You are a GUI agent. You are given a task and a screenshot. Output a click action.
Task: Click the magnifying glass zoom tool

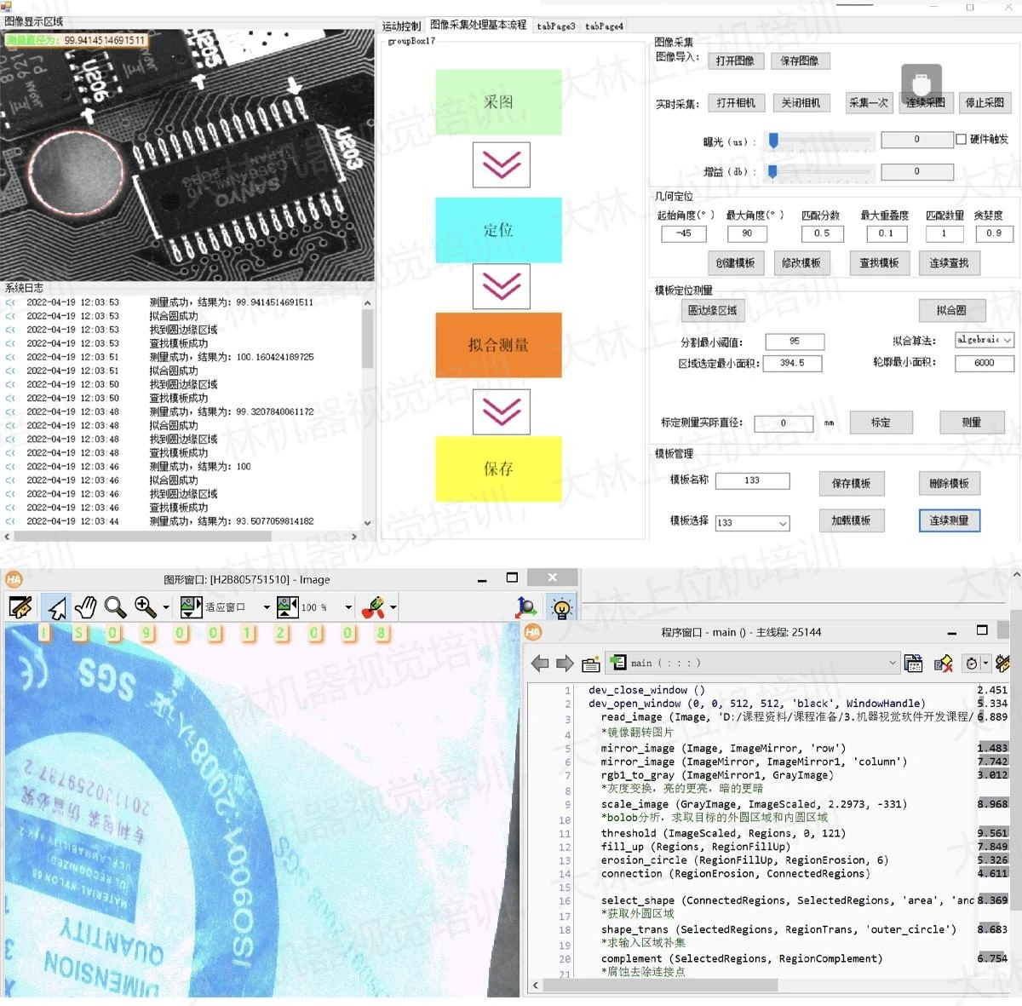pos(115,607)
